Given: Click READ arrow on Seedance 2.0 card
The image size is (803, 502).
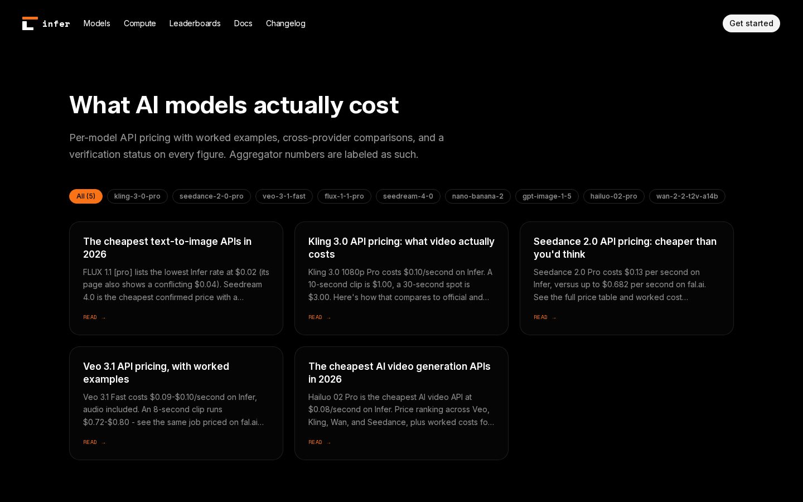Looking at the screenshot, I should (545, 317).
